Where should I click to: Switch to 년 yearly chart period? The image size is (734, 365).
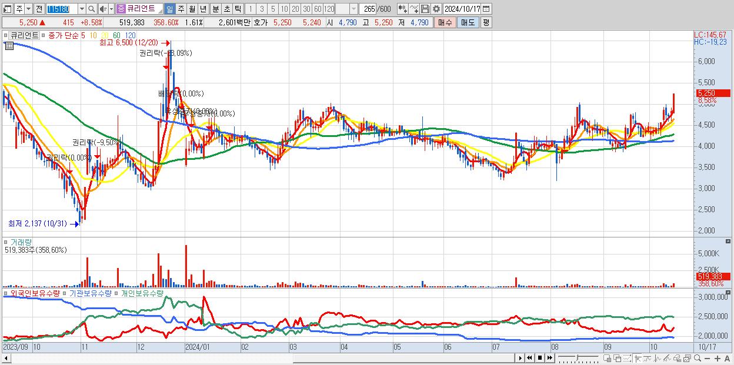coord(203,9)
